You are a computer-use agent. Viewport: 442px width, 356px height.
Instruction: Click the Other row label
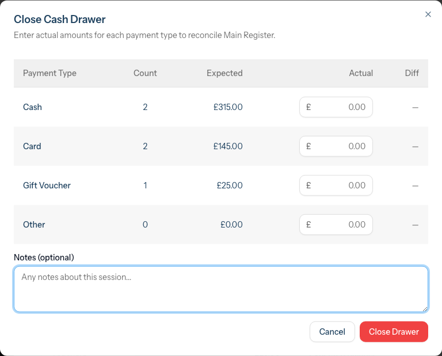pyautogui.click(x=34, y=225)
